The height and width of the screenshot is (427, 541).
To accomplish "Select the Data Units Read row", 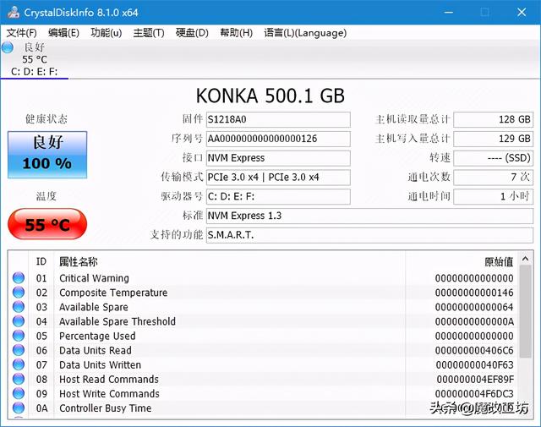I will [x=263, y=350].
